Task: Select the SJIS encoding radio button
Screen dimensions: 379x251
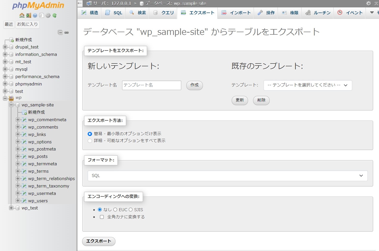Action: click(x=130, y=210)
